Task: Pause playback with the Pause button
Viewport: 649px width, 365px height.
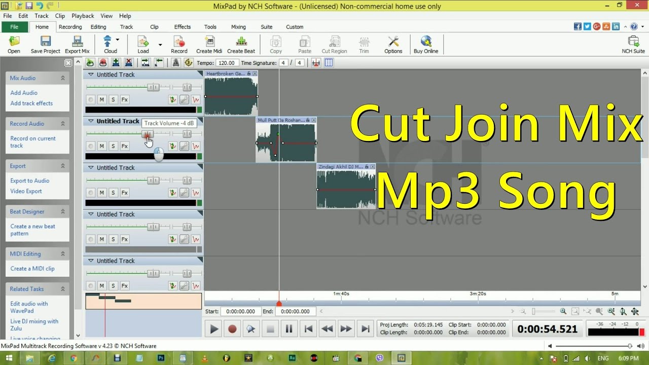Action: click(x=289, y=329)
